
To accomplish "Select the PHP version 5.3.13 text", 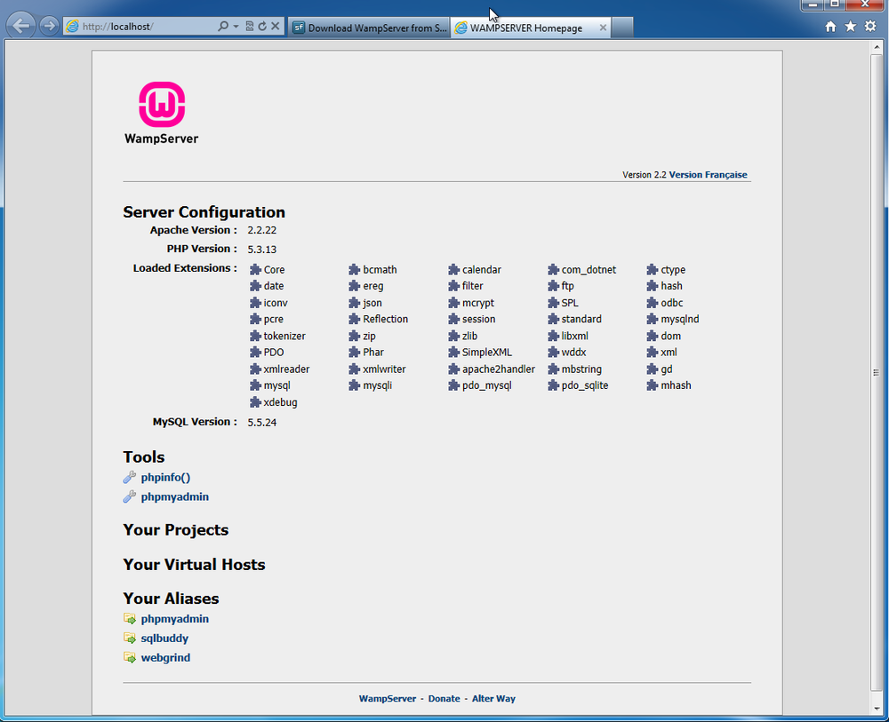I will click(262, 250).
